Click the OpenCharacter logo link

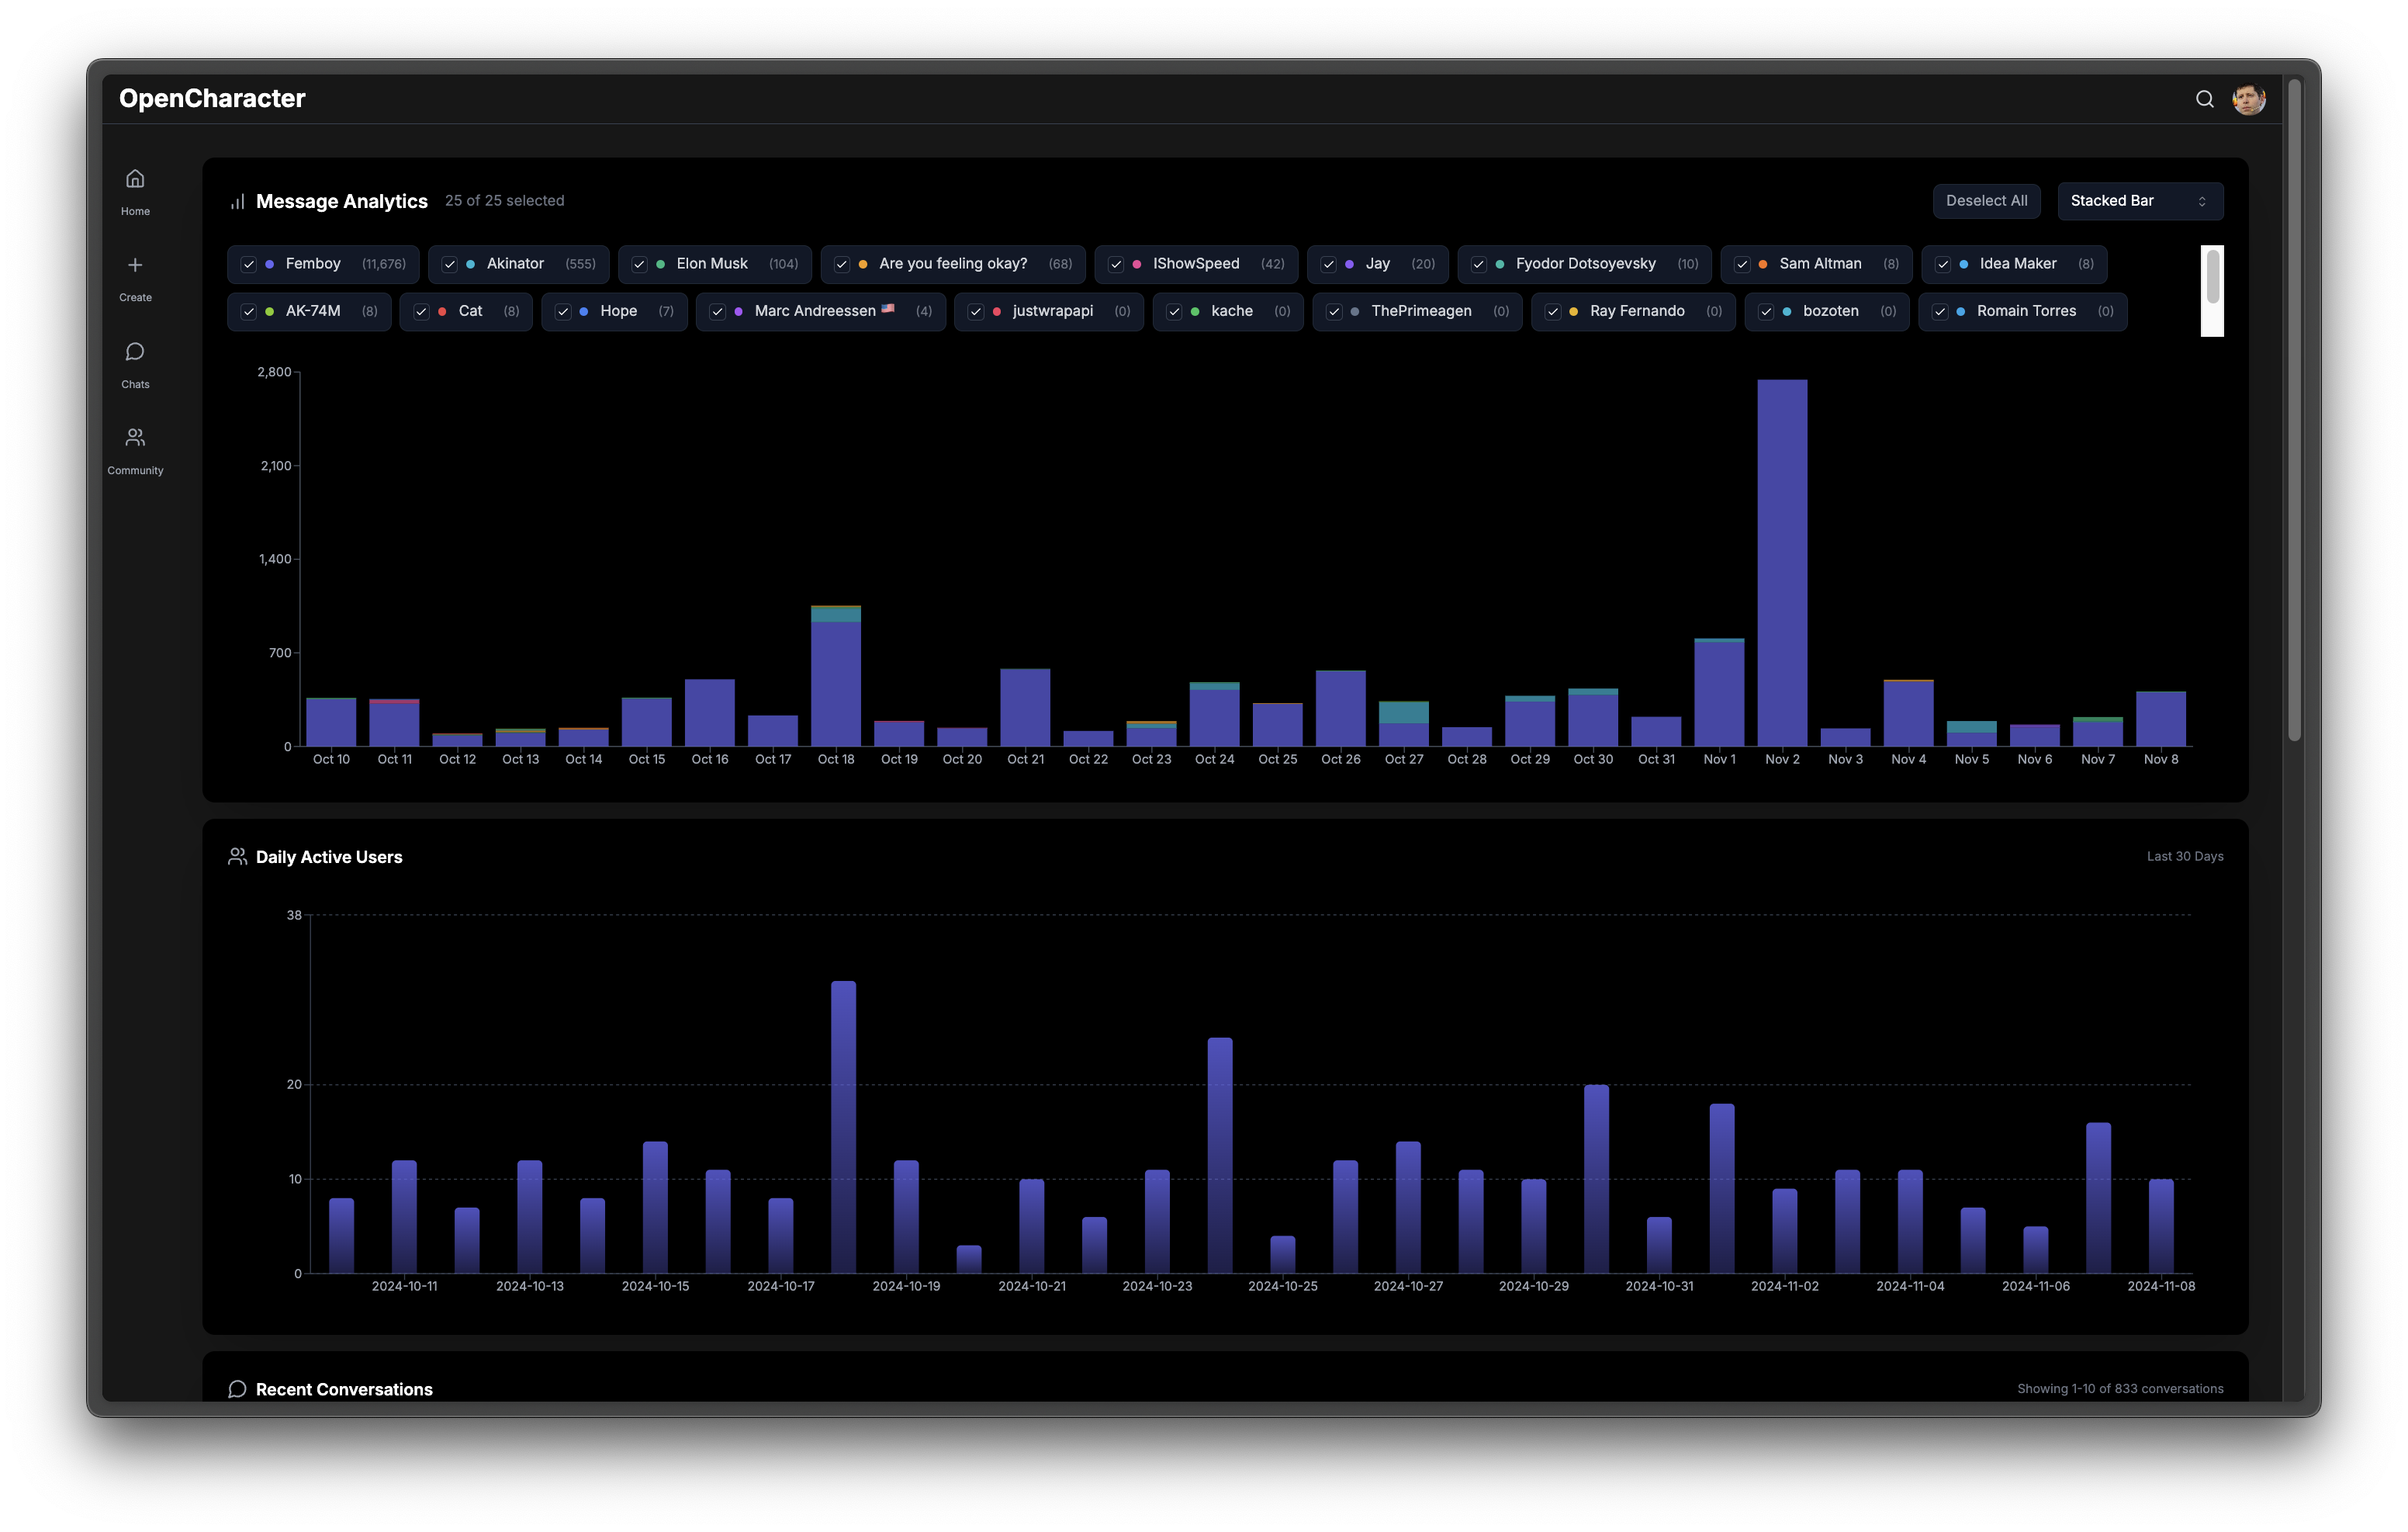[x=212, y=99]
